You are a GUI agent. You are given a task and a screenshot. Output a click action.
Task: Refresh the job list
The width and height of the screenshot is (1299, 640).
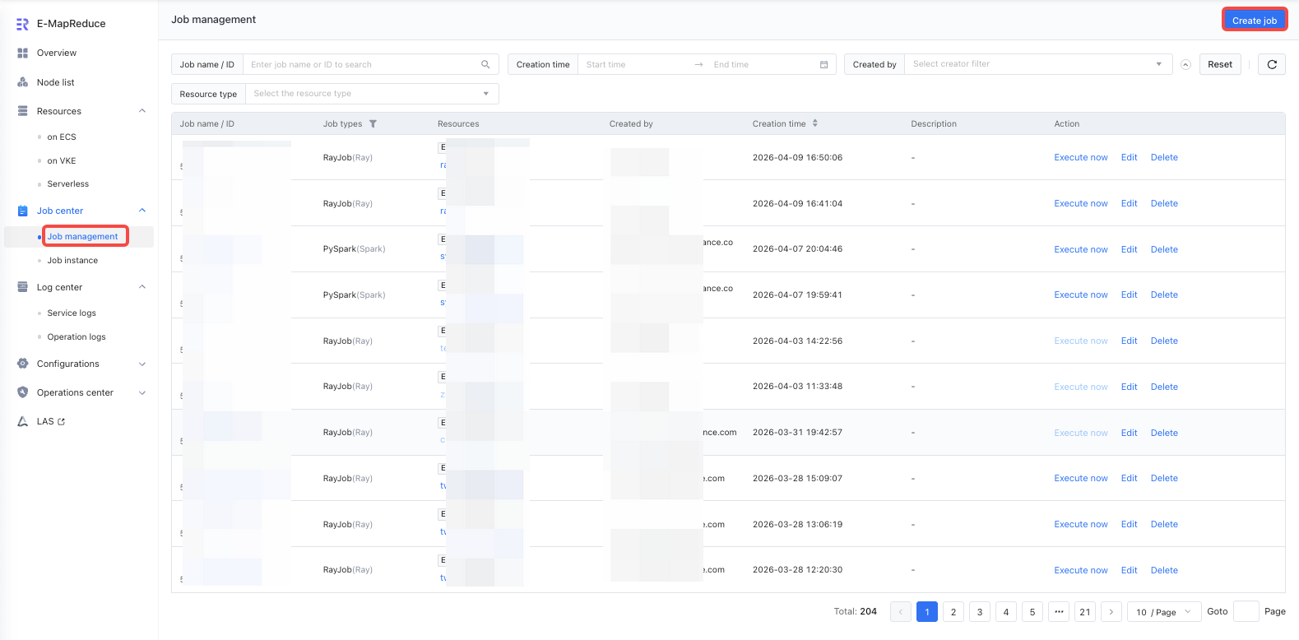coord(1272,64)
